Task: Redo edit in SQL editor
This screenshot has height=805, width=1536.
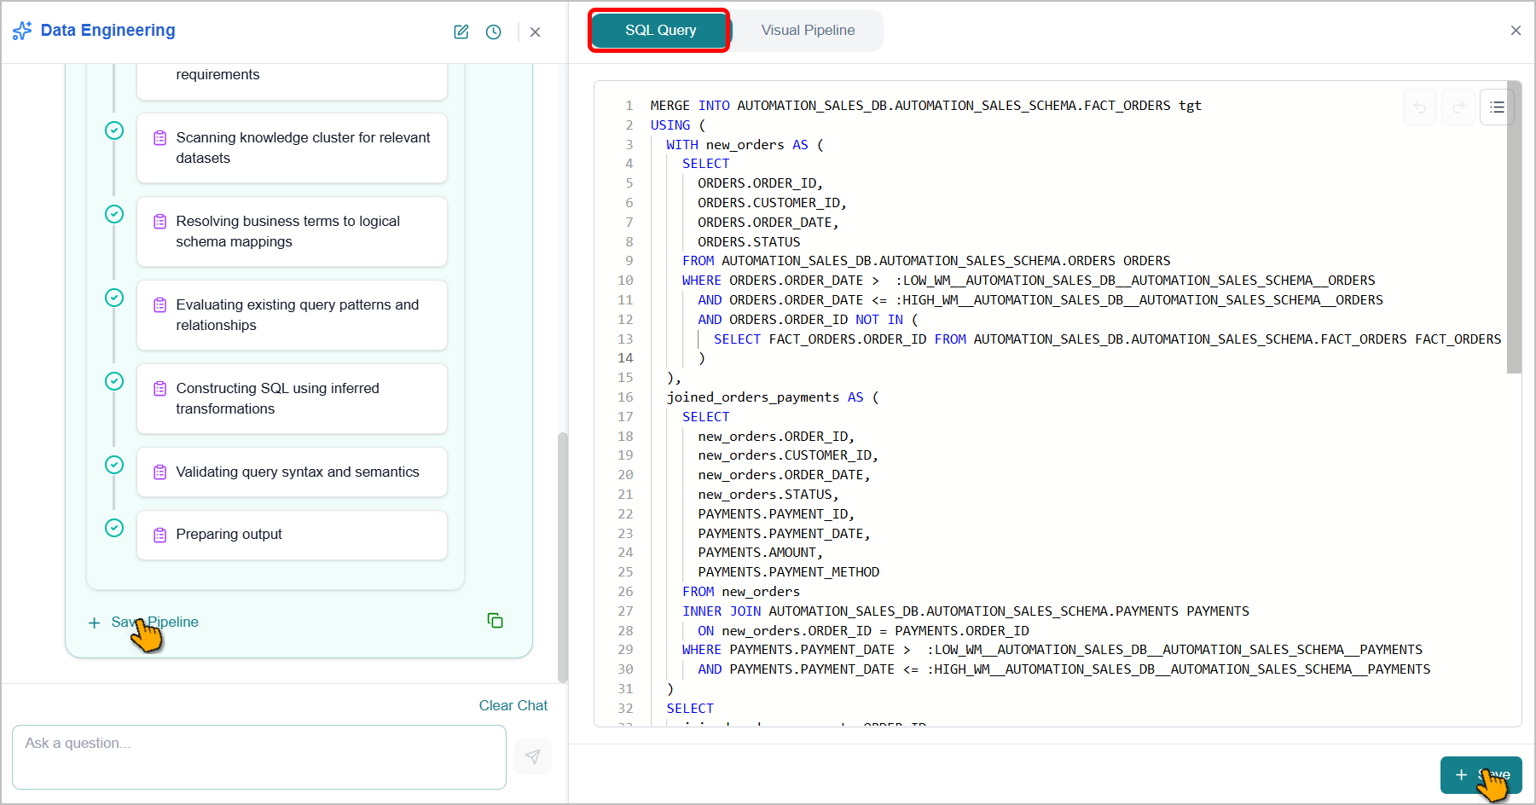Action: pos(1458,107)
